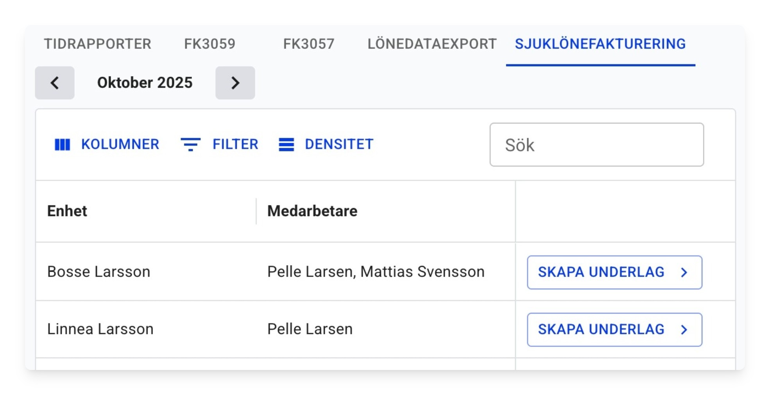Click chevron in Bosse Larsson's Skapa Underlag button
The height and width of the screenshot is (395, 770).
tap(684, 273)
